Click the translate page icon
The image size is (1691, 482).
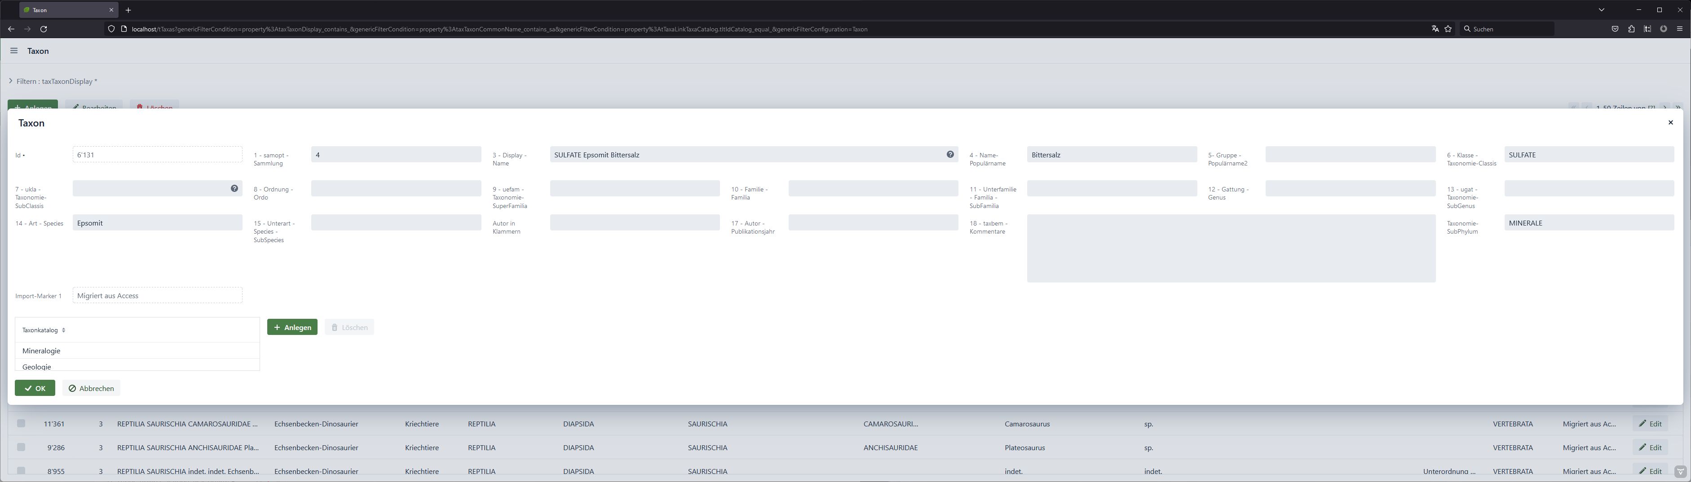click(1435, 29)
